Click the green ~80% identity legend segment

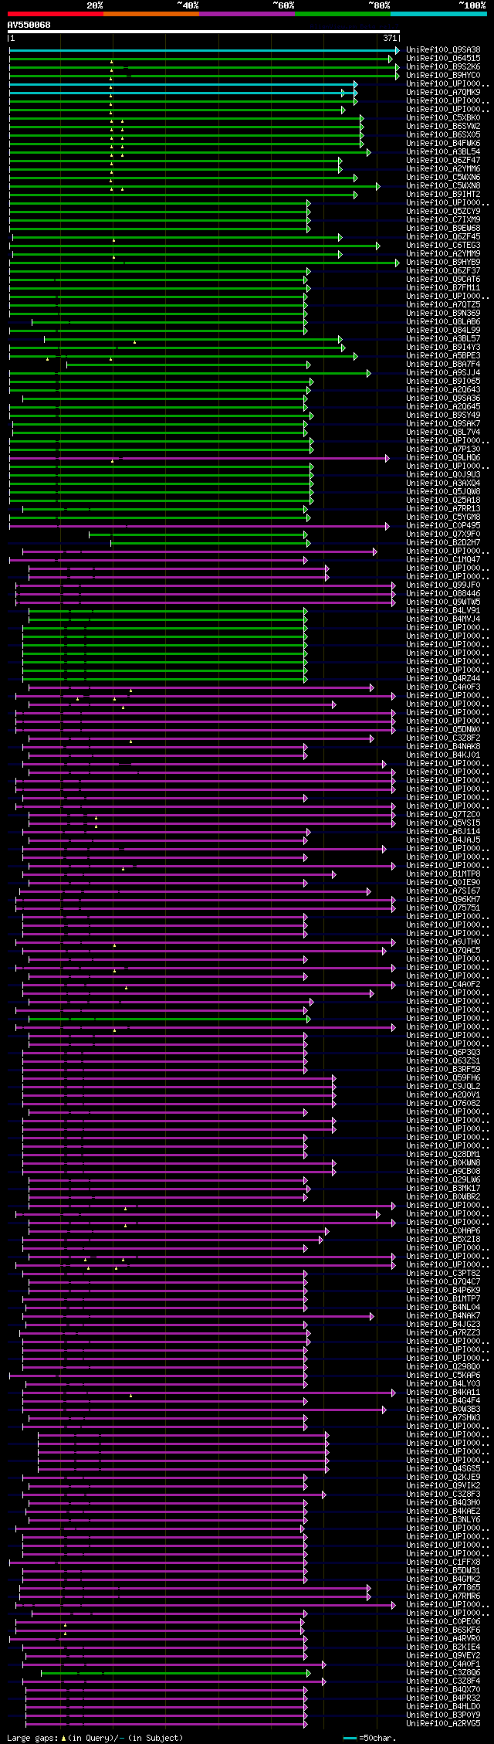(x=343, y=13)
